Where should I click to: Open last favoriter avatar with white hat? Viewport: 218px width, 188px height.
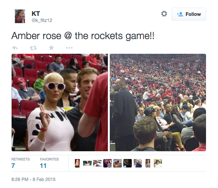158,163
